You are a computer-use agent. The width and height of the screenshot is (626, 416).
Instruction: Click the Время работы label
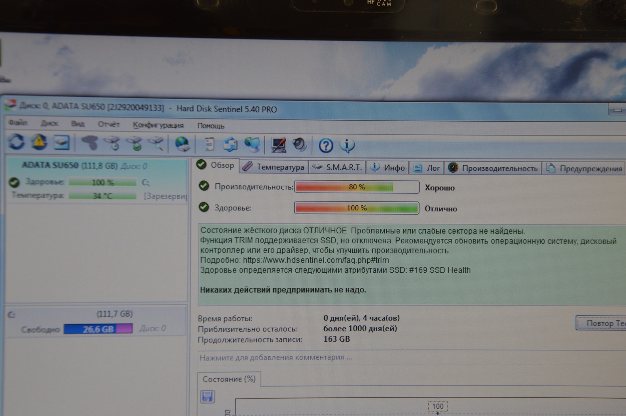pos(225,319)
